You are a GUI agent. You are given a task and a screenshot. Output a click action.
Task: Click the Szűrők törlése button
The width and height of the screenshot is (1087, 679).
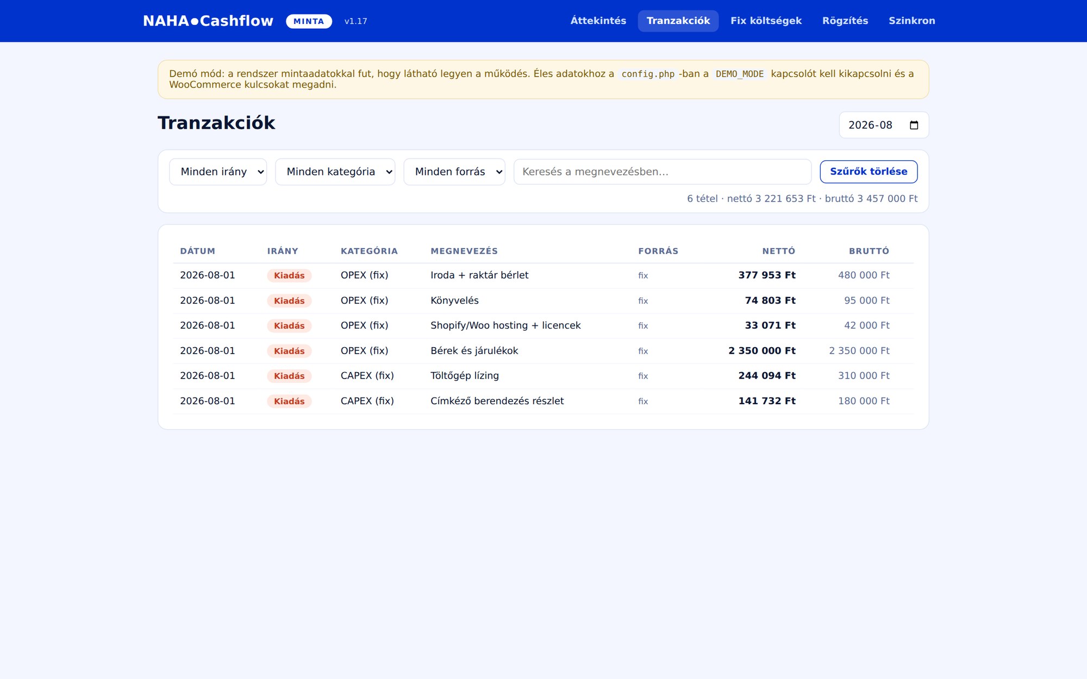[869, 172]
